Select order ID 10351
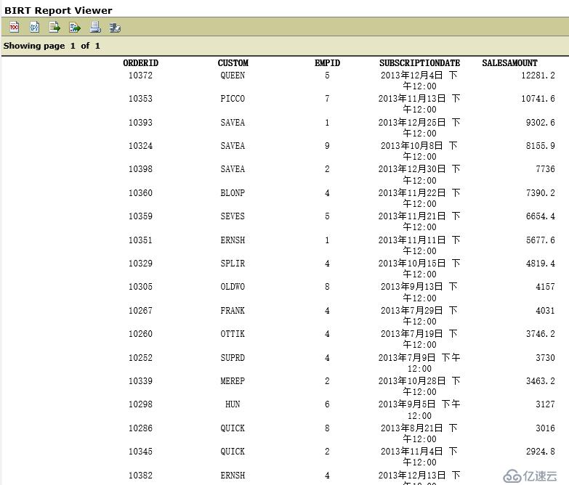The height and width of the screenshot is (485, 569). pos(140,240)
